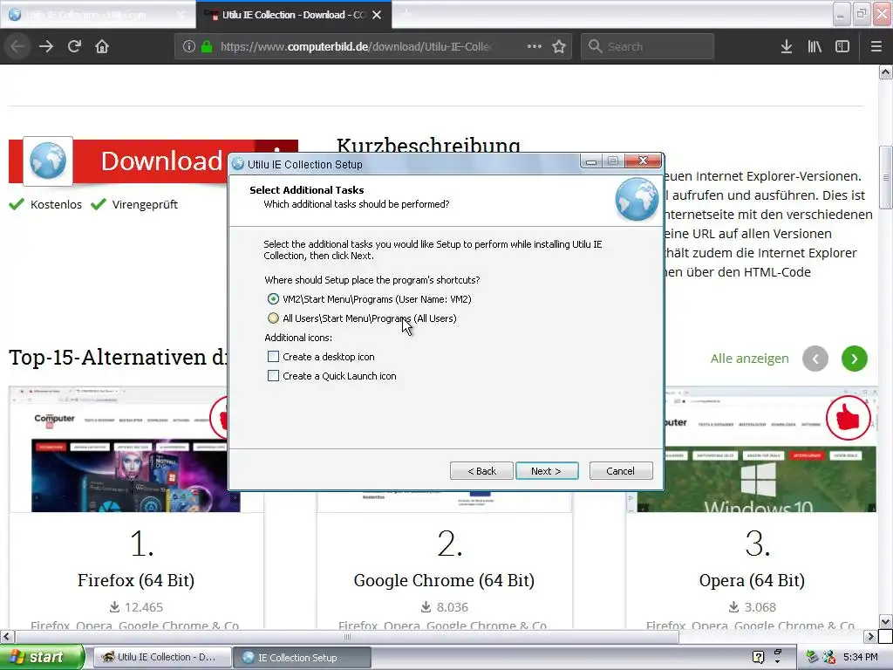Open page actions three-dot menu

pos(535,46)
